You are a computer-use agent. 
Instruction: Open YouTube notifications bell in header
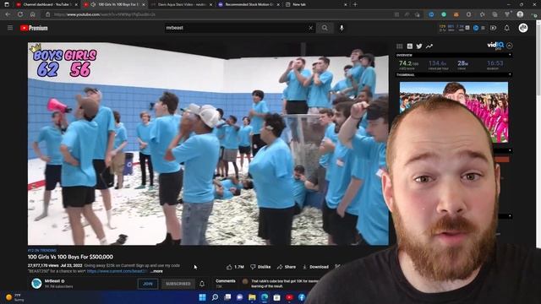(x=507, y=28)
